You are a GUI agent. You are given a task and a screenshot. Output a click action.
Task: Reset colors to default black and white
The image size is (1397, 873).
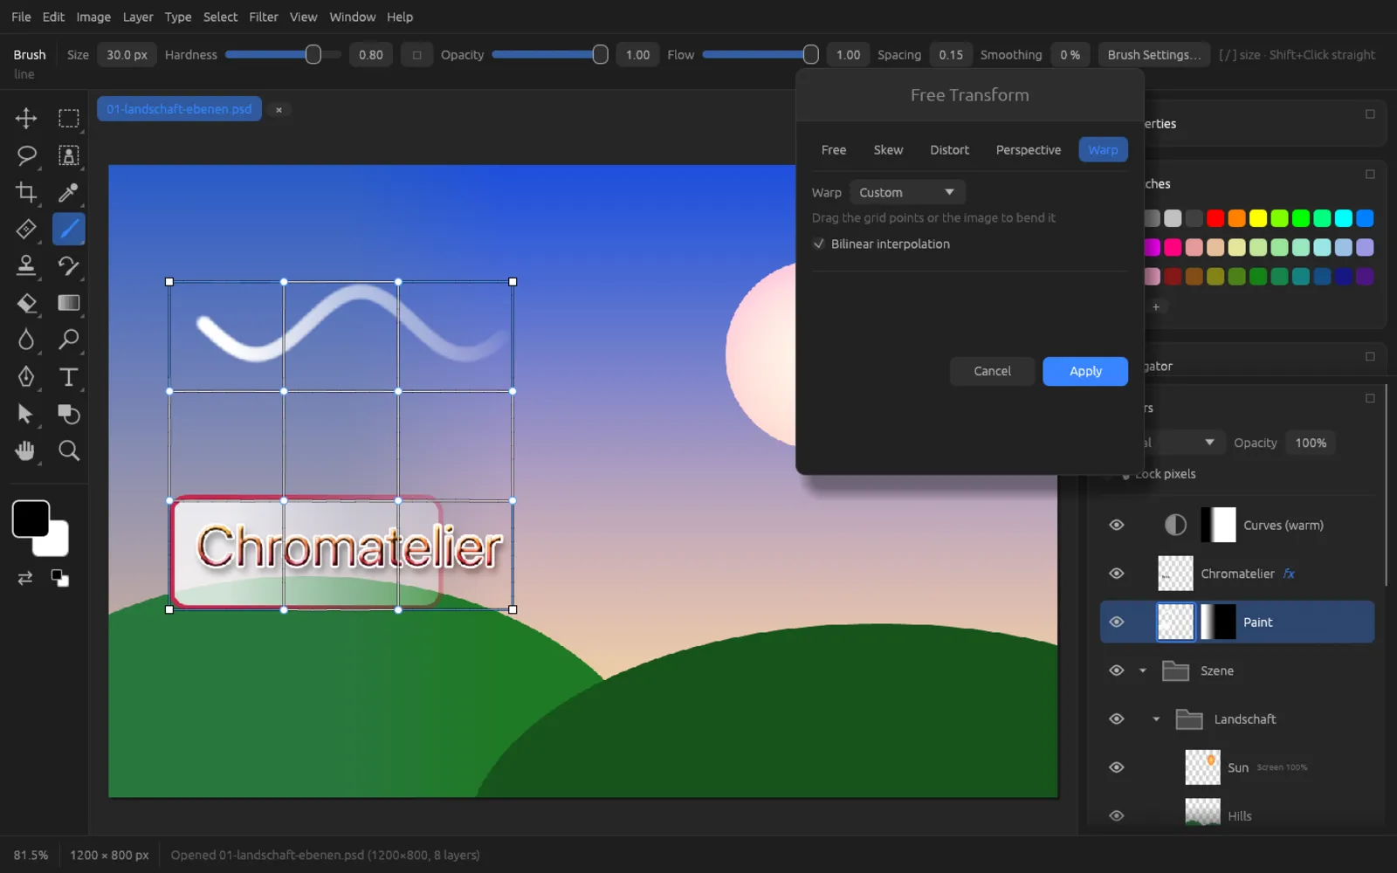[59, 578]
